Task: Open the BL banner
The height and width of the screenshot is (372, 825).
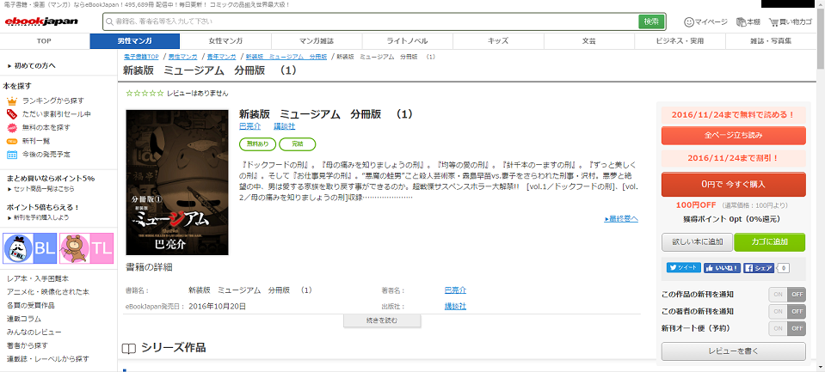Action: pyautogui.click(x=30, y=248)
